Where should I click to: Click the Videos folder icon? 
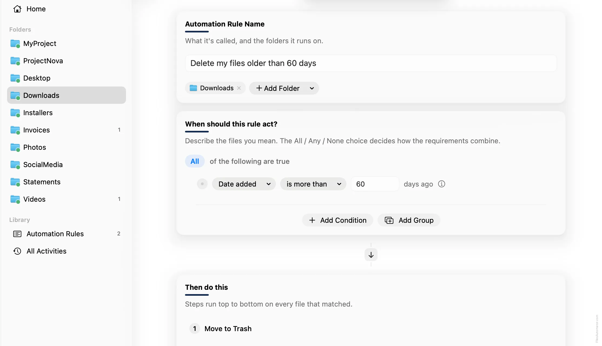[15, 199]
